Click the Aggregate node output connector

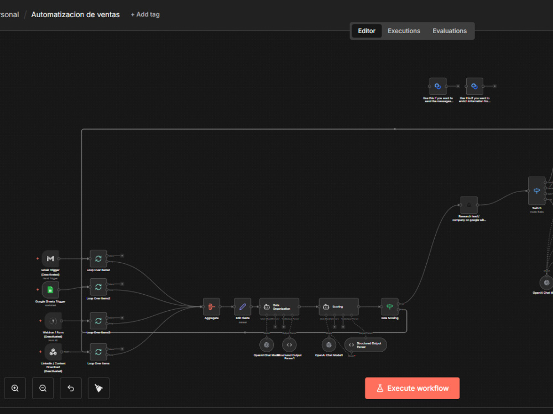click(220, 306)
